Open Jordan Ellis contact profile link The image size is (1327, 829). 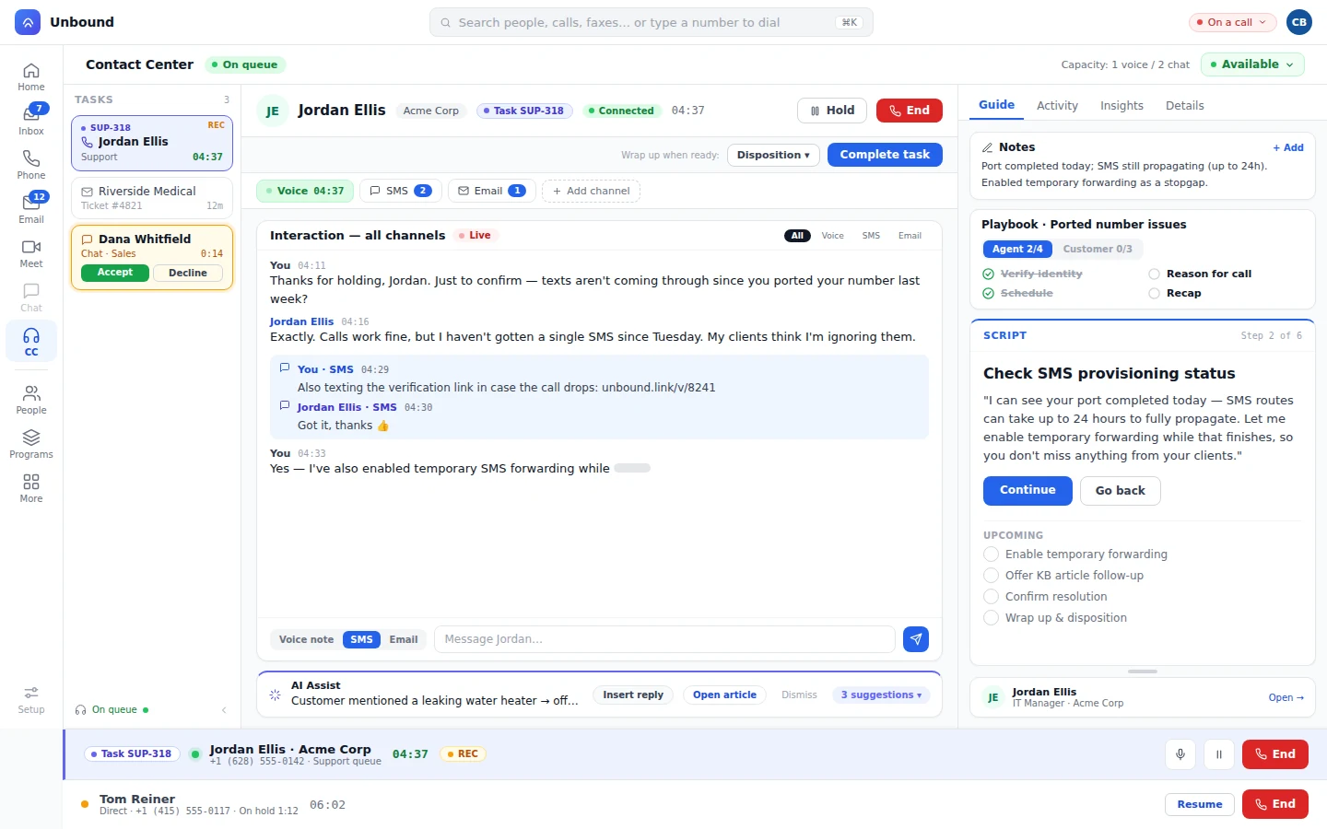pos(1286,697)
